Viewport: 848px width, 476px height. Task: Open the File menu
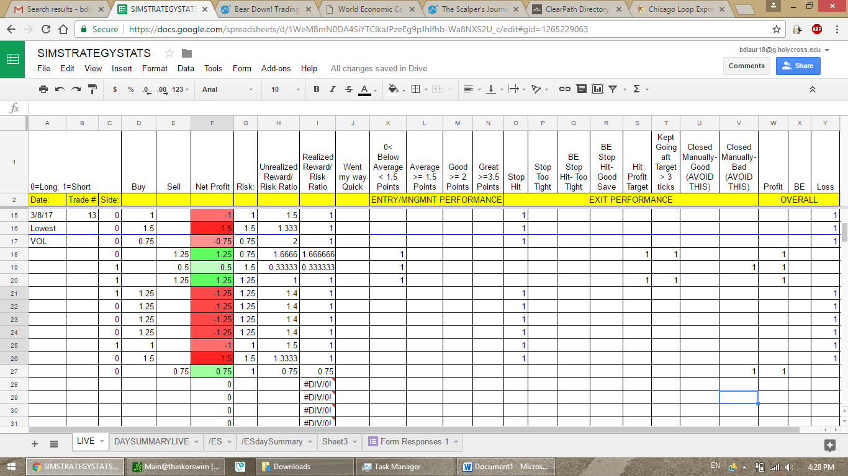(x=43, y=68)
